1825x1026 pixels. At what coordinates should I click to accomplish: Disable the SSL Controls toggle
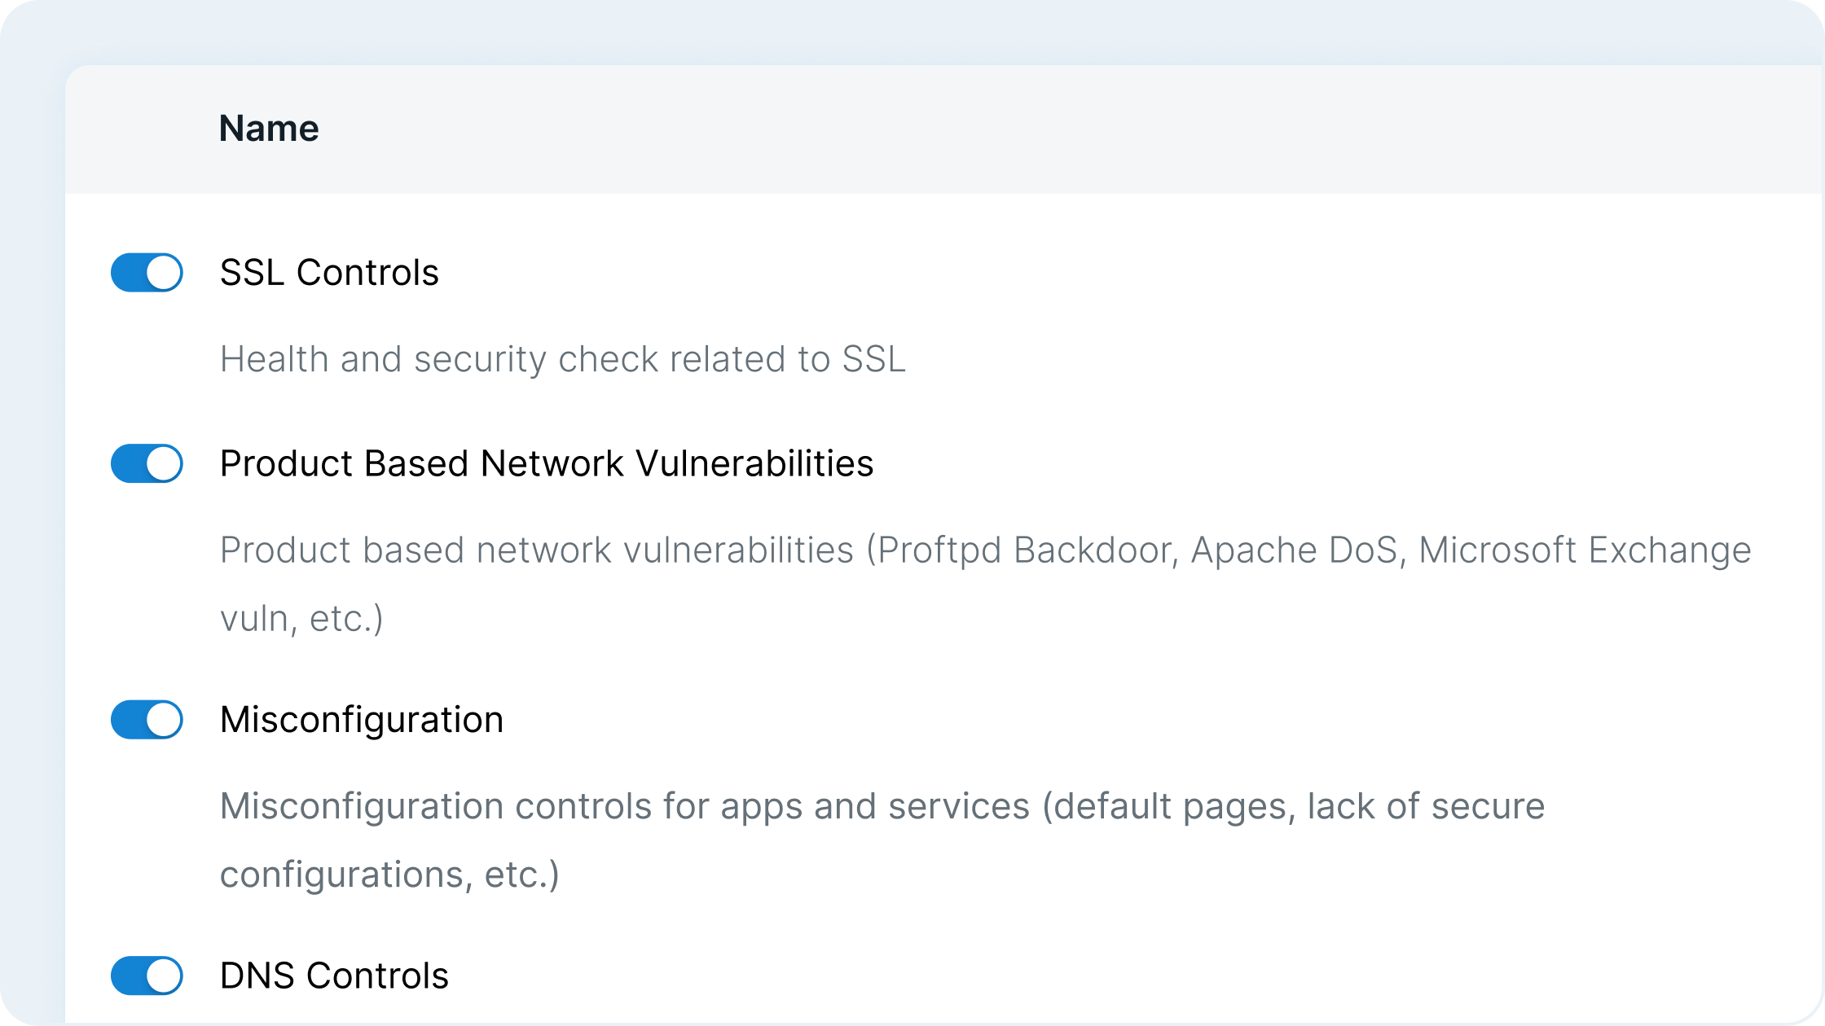coord(147,272)
